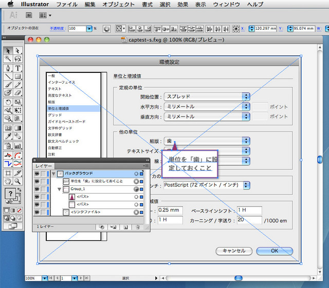Collapse the Group_1 disclosure triangle
Viewport: 329px width, 288px height.
point(60,189)
